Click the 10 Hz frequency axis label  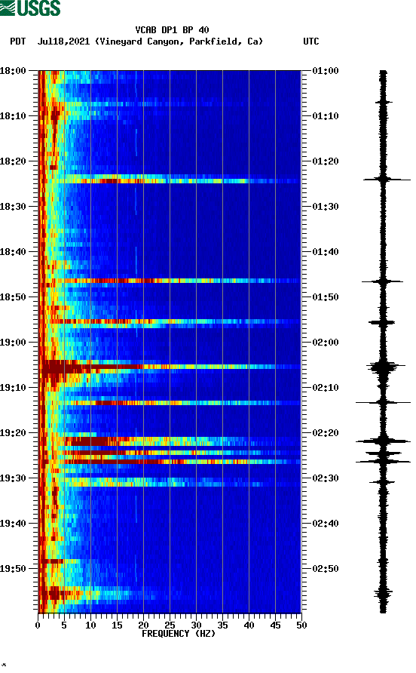pos(90,625)
